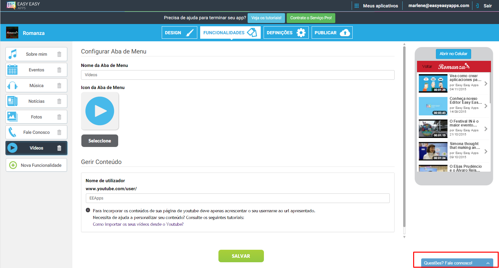499x268 pixels.
Task: Click the Abrir no Celular button
Action: [454, 54]
